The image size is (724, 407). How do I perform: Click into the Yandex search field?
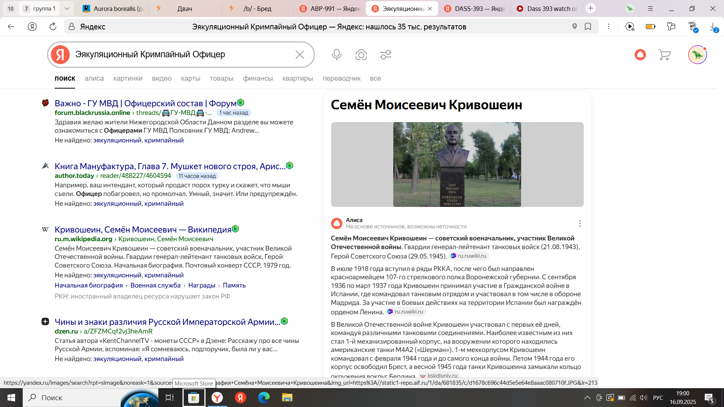coord(181,55)
